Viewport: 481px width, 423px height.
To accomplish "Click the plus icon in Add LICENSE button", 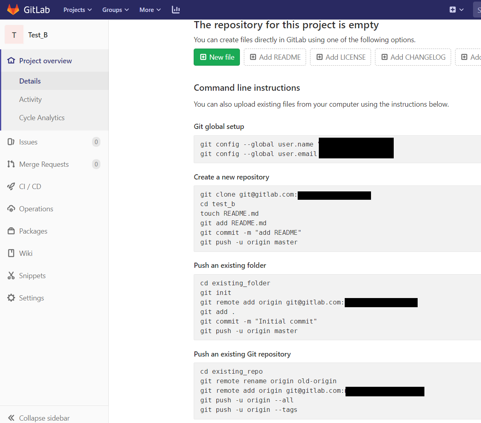I will [x=320, y=57].
